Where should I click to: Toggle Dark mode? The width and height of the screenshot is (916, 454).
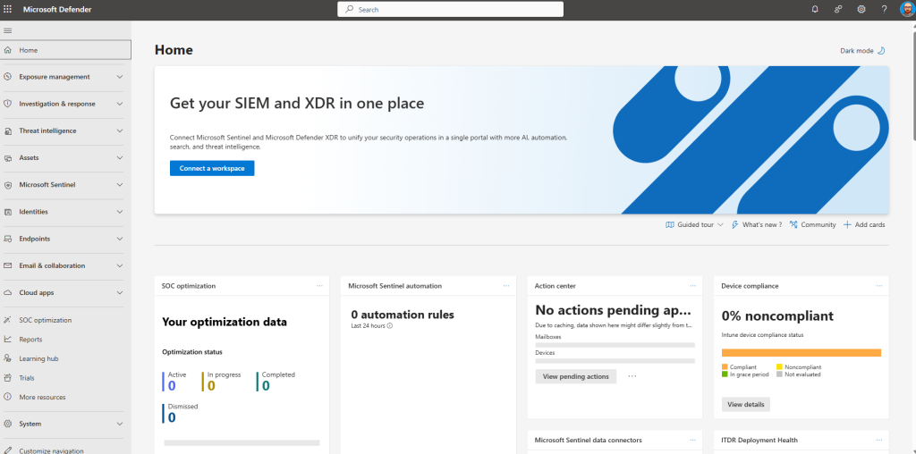[x=863, y=51]
